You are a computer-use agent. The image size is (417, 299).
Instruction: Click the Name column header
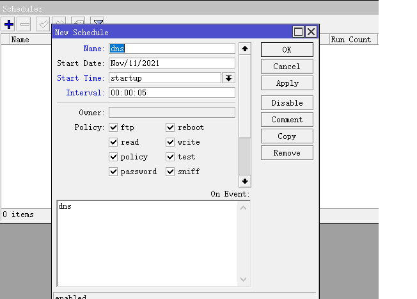[20, 40]
